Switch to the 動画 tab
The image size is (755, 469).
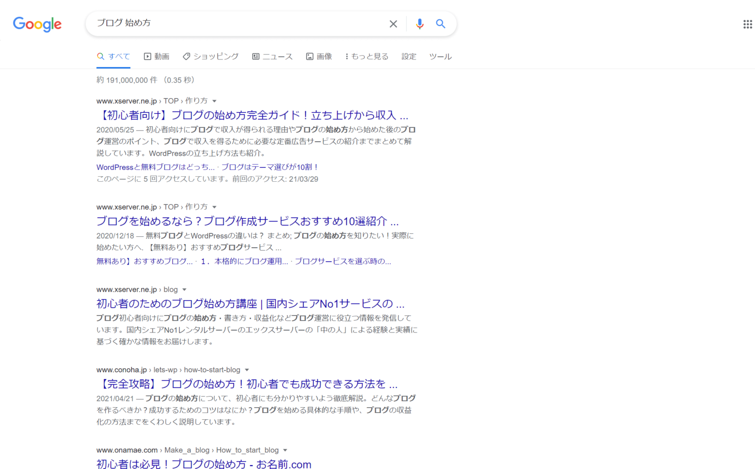click(156, 56)
